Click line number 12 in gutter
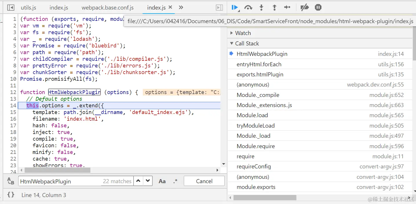The height and width of the screenshot is (204, 416). click(13, 92)
